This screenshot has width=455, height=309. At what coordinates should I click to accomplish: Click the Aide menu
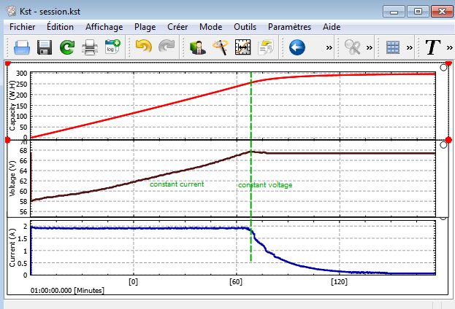332,26
